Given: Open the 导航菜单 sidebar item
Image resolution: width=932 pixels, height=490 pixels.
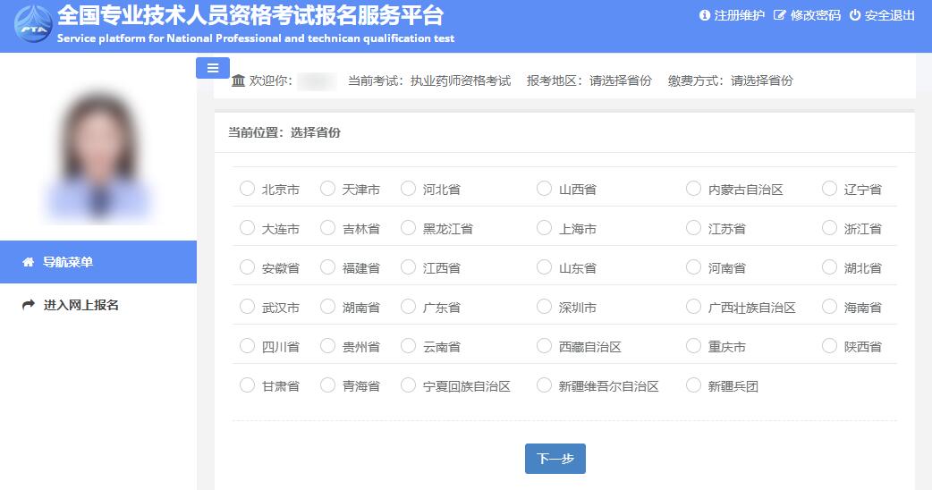Looking at the screenshot, I should point(68,262).
